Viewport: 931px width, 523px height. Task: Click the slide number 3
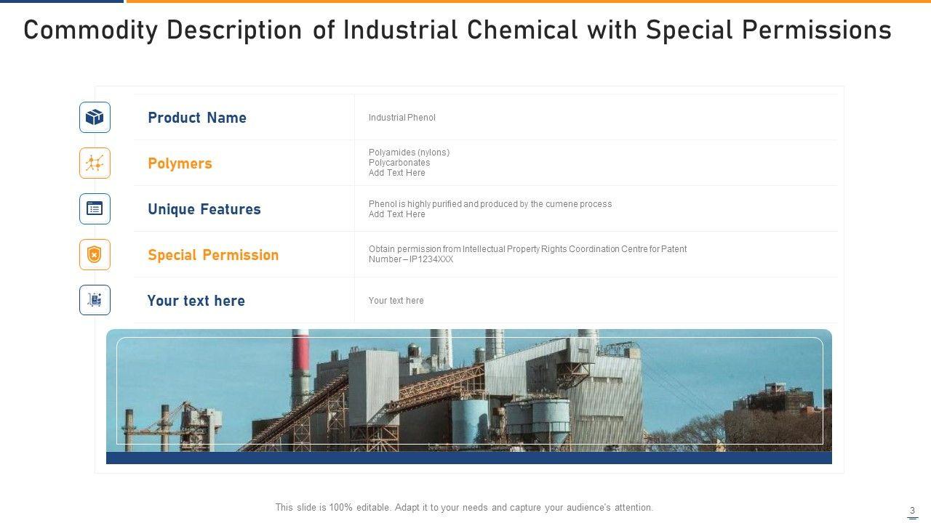[x=912, y=511]
